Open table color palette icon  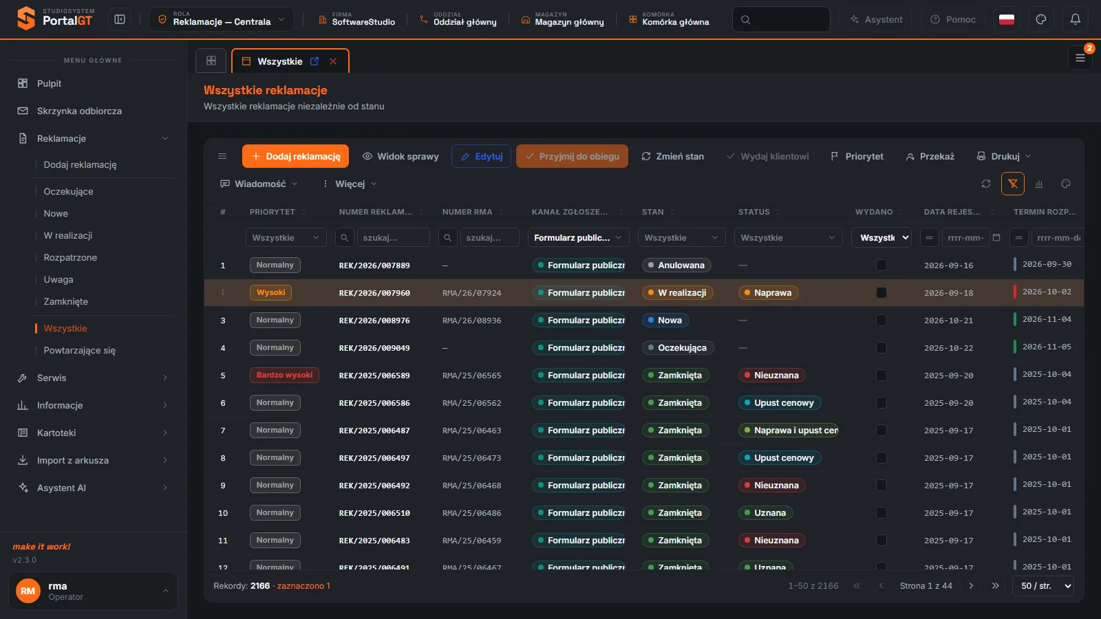[x=1066, y=184]
